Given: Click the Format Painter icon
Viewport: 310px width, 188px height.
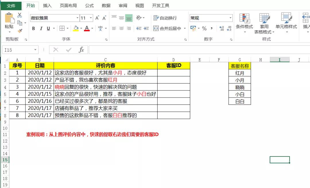Looking at the screenshot, I should click(x=19, y=31).
